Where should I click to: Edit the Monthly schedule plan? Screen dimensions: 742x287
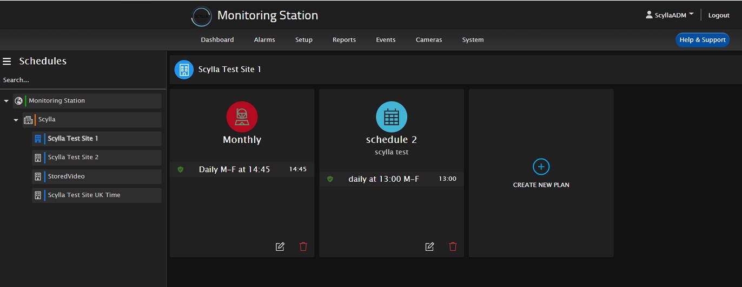point(280,247)
